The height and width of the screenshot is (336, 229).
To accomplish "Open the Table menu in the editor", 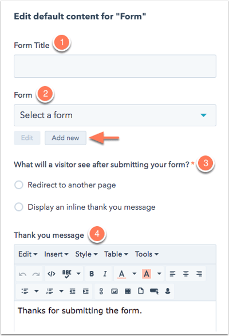I will [x=116, y=254].
